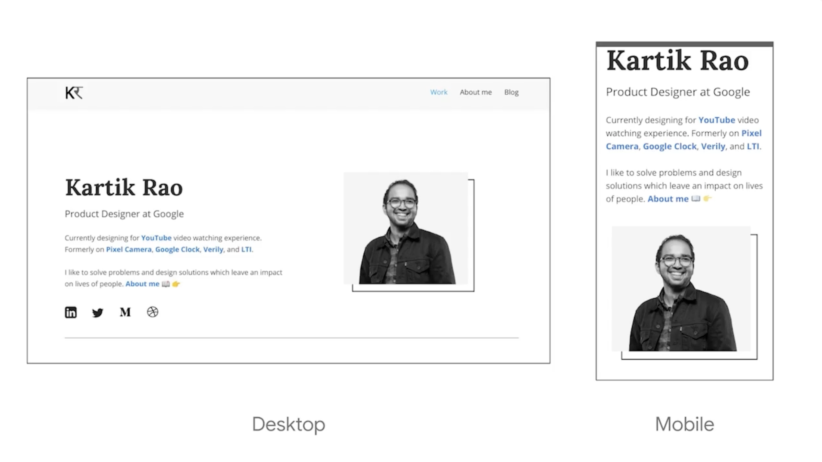Open Google Clock link in mobile view

(x=669, y=146)
